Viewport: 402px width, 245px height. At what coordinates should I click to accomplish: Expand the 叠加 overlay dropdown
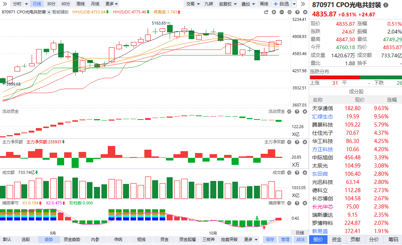click(x=248, y=4)
